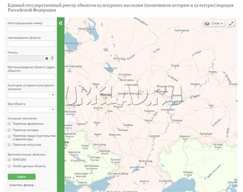Click the Ростов-на-Дону label on map

point(118,174)
